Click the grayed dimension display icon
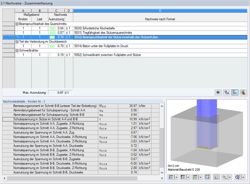 [216, 177]
